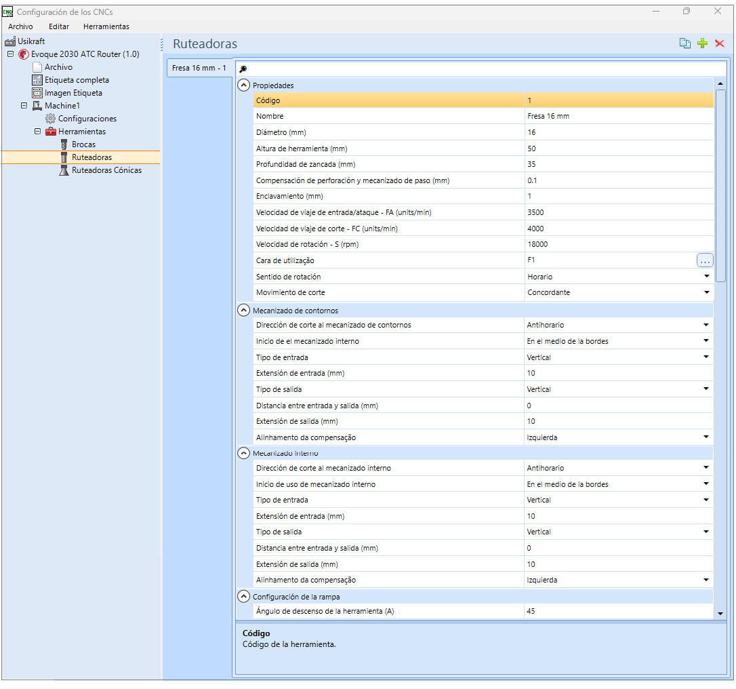Click the ellipsis button for Cara de utilização
Viewport: 736px width, 689px height.
(x=705, y=260)
